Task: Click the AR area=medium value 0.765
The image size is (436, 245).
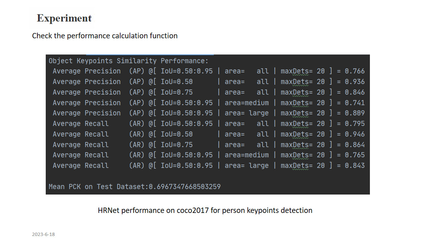Action: (x=355, y=155)
